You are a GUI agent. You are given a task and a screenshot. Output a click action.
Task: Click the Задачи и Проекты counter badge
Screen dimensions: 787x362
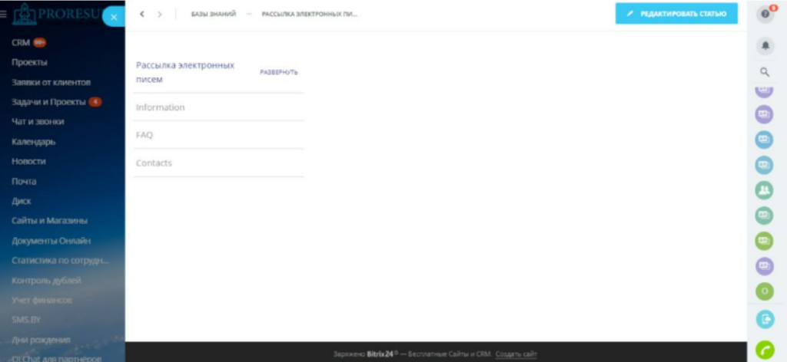pyautogui.click(x=95, y=102)
